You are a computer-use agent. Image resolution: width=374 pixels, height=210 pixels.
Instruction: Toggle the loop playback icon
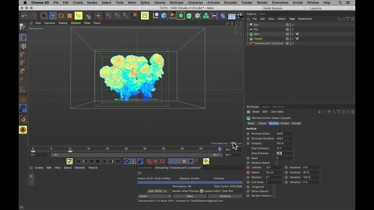[127, 162]
